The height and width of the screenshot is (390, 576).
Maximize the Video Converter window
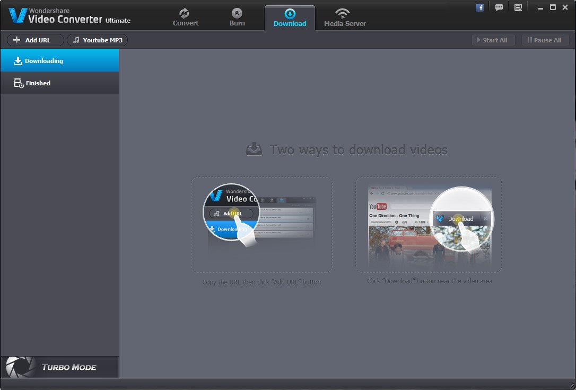553,7
